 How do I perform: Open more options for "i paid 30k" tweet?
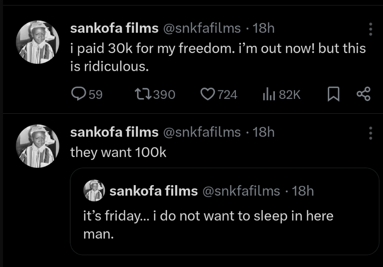click(x=371, y=29)
